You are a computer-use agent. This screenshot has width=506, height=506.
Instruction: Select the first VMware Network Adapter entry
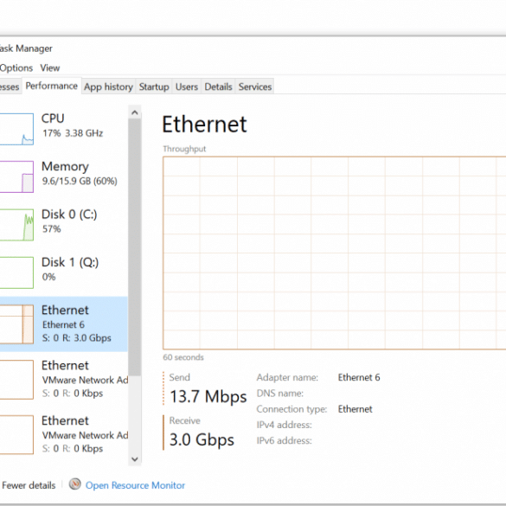coord(64,379)
